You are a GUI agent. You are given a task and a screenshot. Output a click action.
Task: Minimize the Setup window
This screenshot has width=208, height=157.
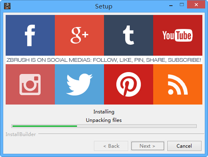[171, 5]
